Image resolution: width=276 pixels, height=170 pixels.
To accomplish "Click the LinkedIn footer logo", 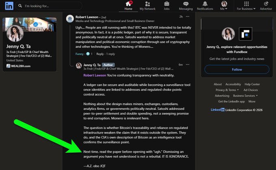I will pos(218,110).
